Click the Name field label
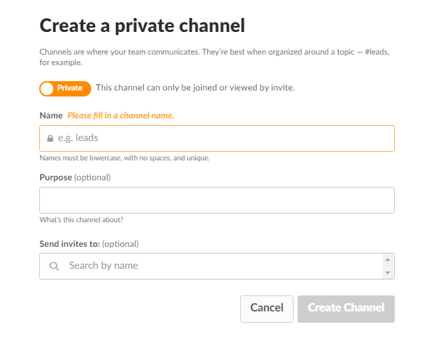 tap(51, 116)
